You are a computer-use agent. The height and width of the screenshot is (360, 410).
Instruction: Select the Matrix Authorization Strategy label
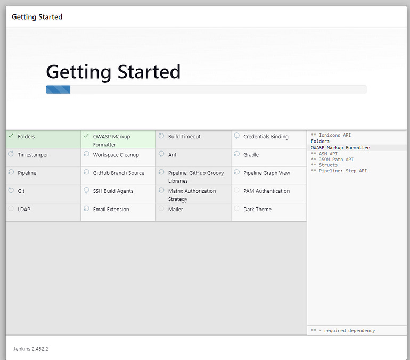click(192, 195)
